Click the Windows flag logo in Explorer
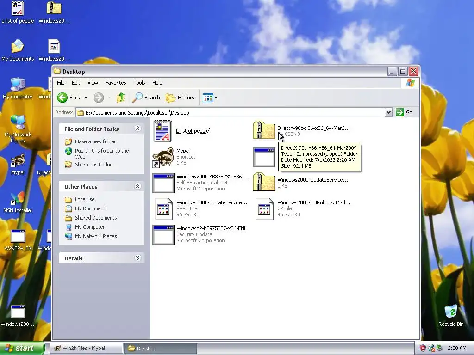Screen dimensions: 474x355 tap(410, 82)
